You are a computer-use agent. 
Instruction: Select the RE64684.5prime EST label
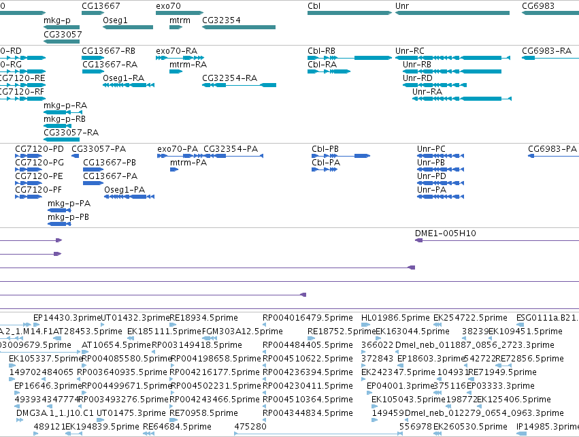(177, 427)
